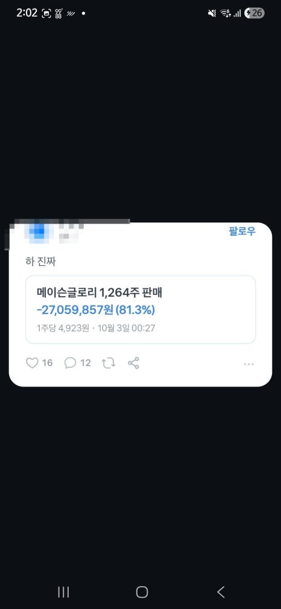The height and width of the screenshot is (609, 281).
Task: Tap the muted sound status icon
Action: click(x=212, y=14)
